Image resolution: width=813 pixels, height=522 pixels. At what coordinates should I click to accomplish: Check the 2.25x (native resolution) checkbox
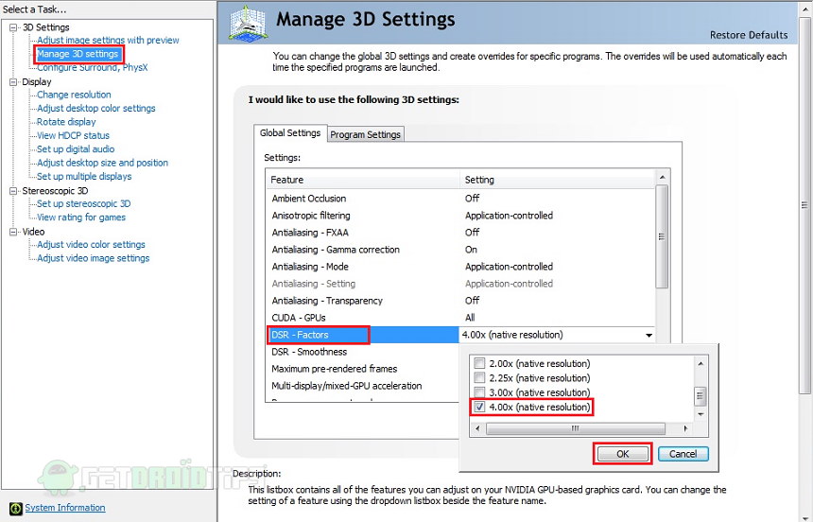(479, 377)
